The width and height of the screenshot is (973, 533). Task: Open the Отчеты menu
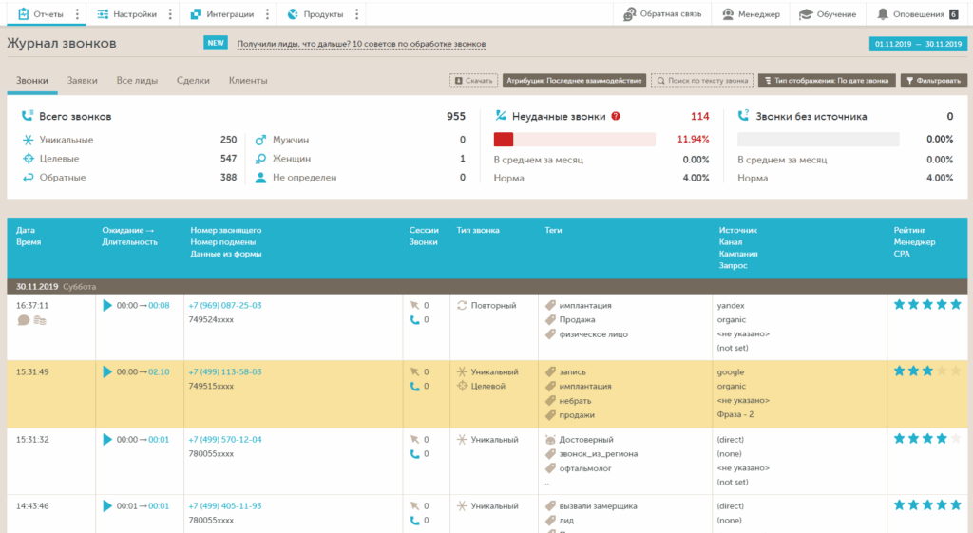[41, 13]
